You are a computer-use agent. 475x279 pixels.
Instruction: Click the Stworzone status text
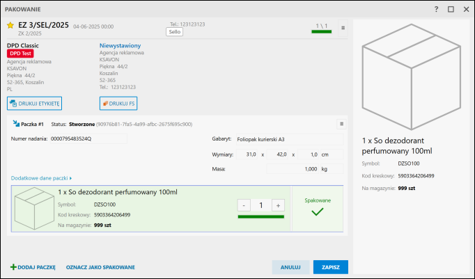[81, 124]
